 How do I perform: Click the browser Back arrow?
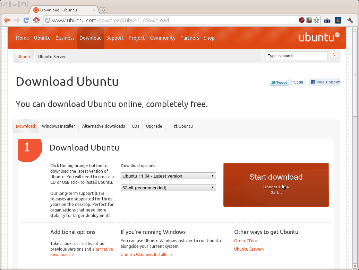click(x=7, y=20)
